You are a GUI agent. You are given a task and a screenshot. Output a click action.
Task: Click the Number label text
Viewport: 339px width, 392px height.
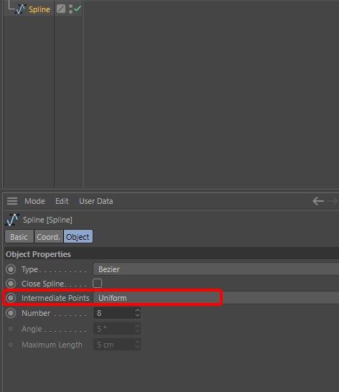click(x=36, y=313)
